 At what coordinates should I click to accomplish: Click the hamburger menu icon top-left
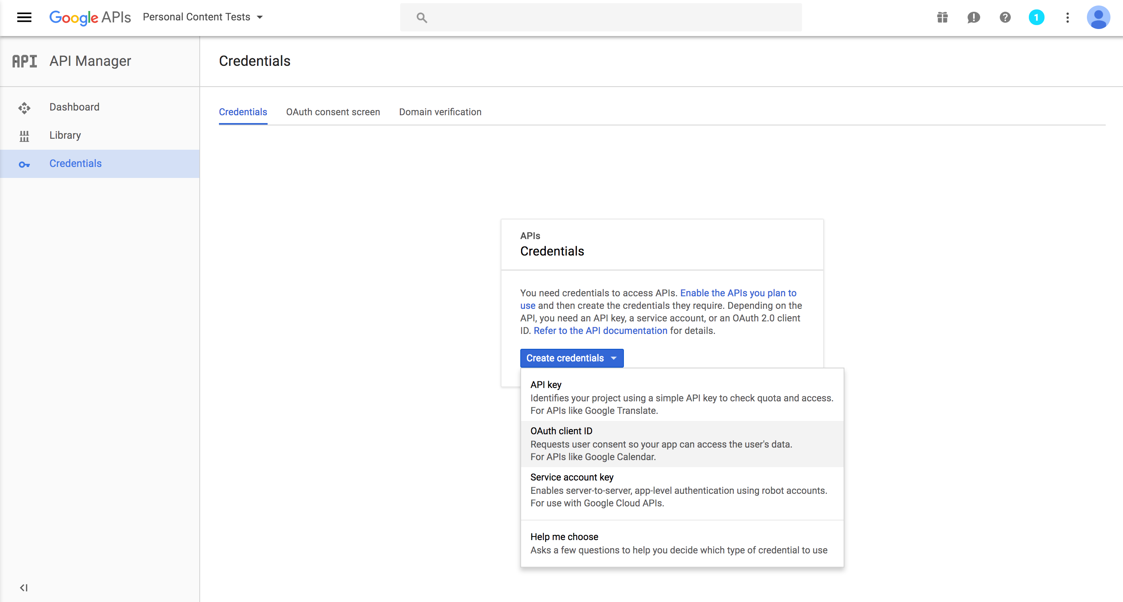(x=24, y=17)
